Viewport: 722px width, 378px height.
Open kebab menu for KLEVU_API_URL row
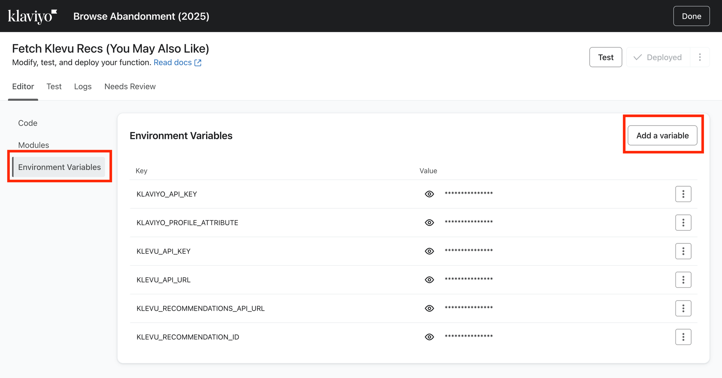683,280
